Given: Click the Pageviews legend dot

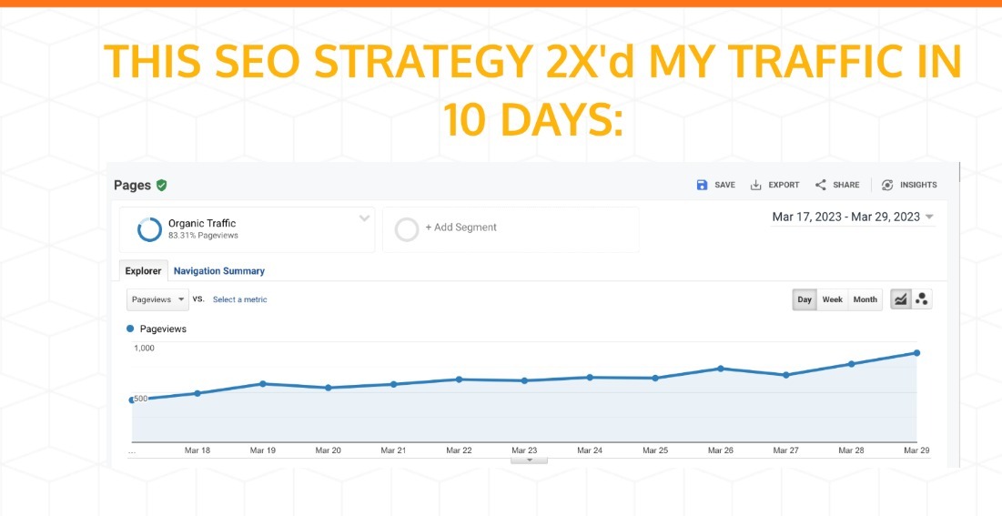Looking at the screenshot, I should [x=130, y=329].
